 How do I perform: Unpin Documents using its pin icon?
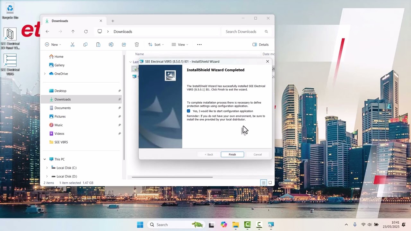[119, 108]
